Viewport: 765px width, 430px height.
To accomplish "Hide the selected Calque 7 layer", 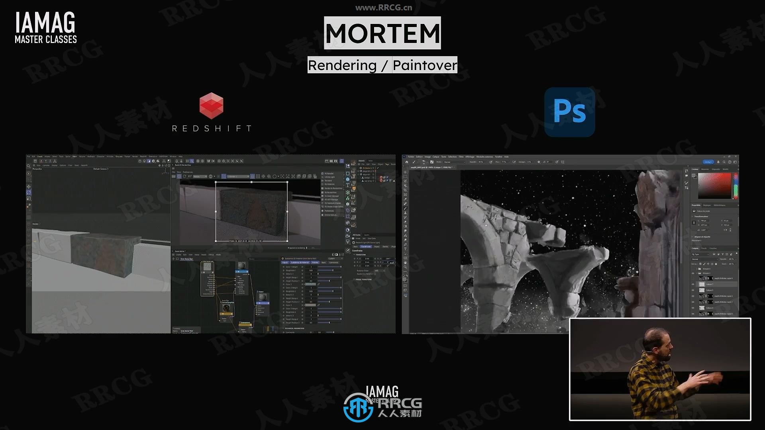I will [693, 284].
